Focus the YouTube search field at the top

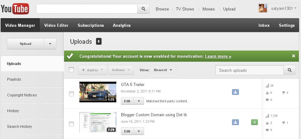click(87, 9)
